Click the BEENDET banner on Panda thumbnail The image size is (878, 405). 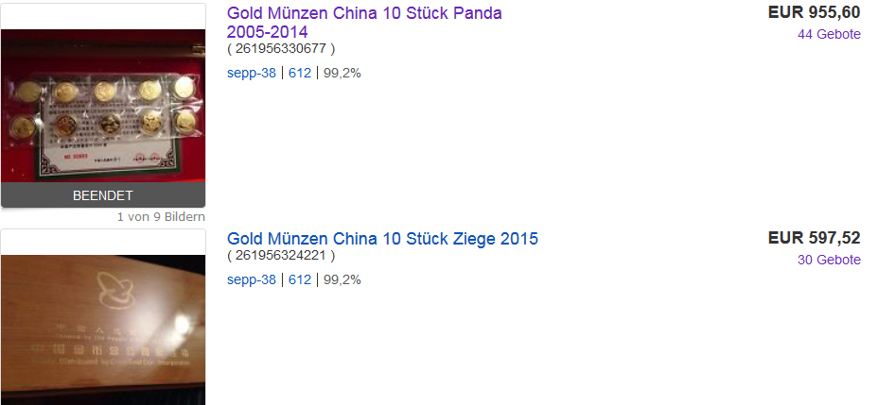[103, 195]
